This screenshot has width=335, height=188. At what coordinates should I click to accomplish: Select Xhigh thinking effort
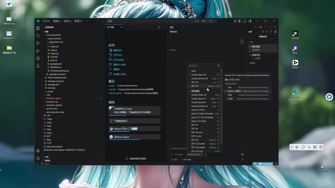pos(248,99)
